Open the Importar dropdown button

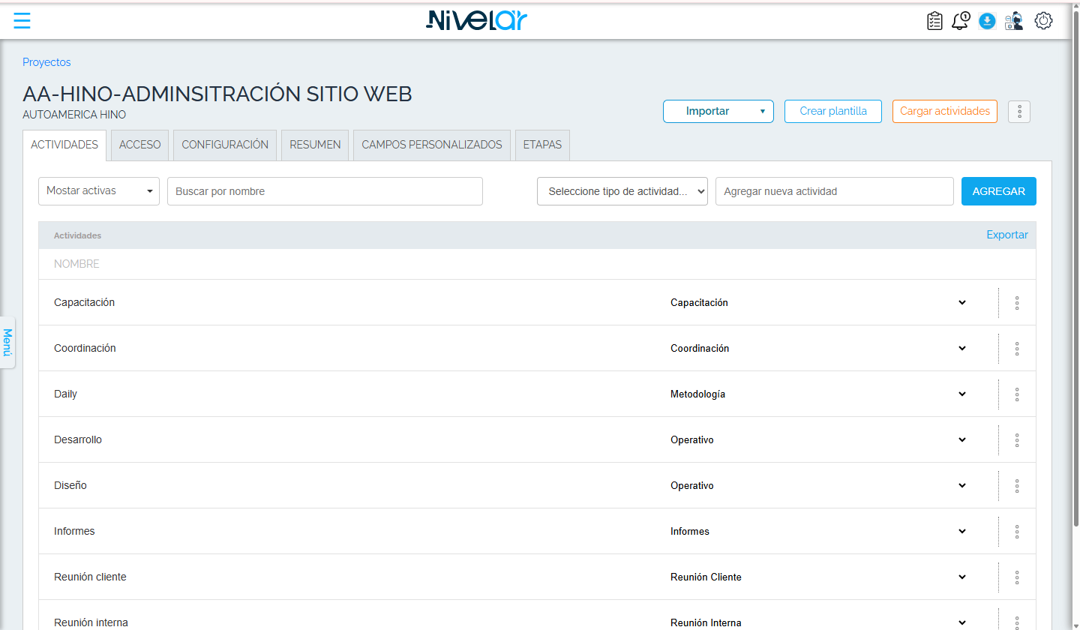click(x=718, y=111)
